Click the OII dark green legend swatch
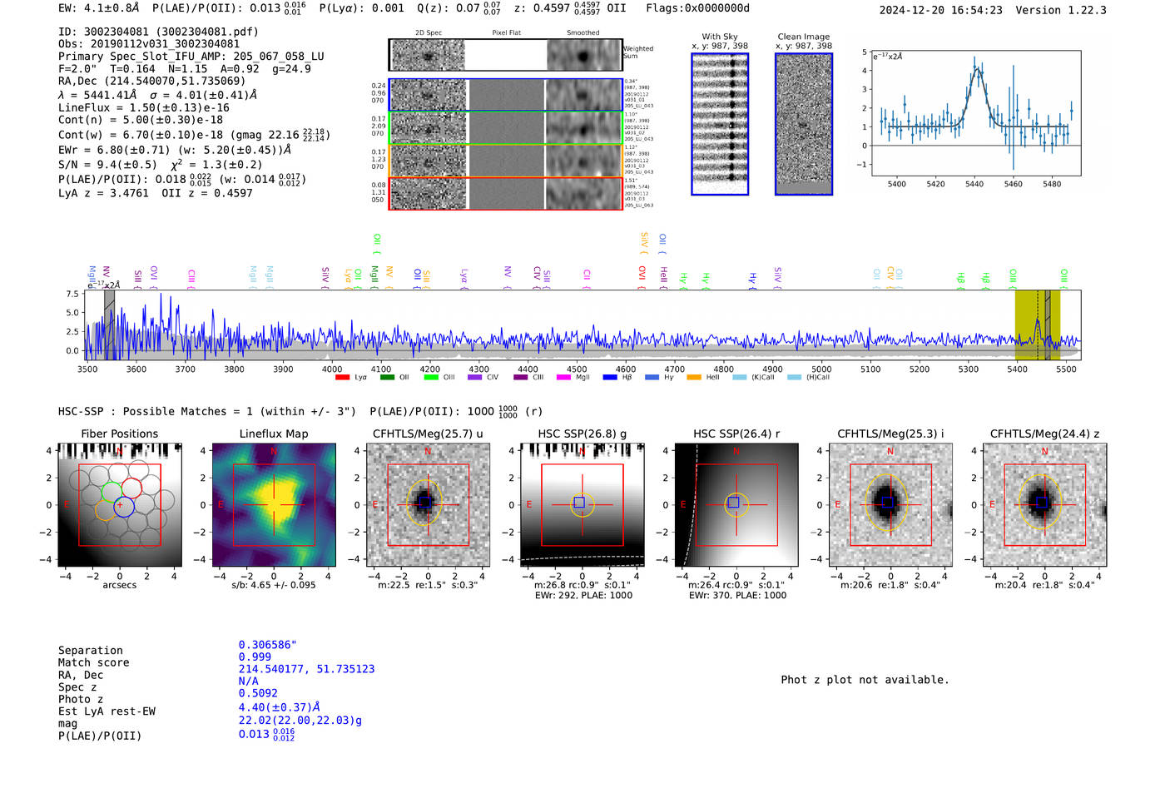 click(x=387, y=378)
